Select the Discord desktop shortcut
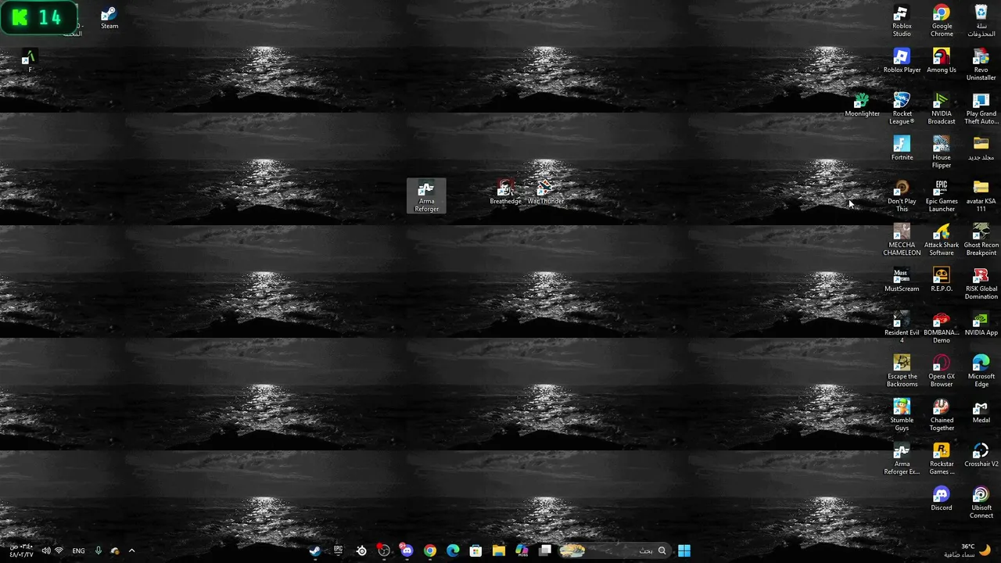The height and width of the screenshot is (563, 1001). click(x=942, y=500)
